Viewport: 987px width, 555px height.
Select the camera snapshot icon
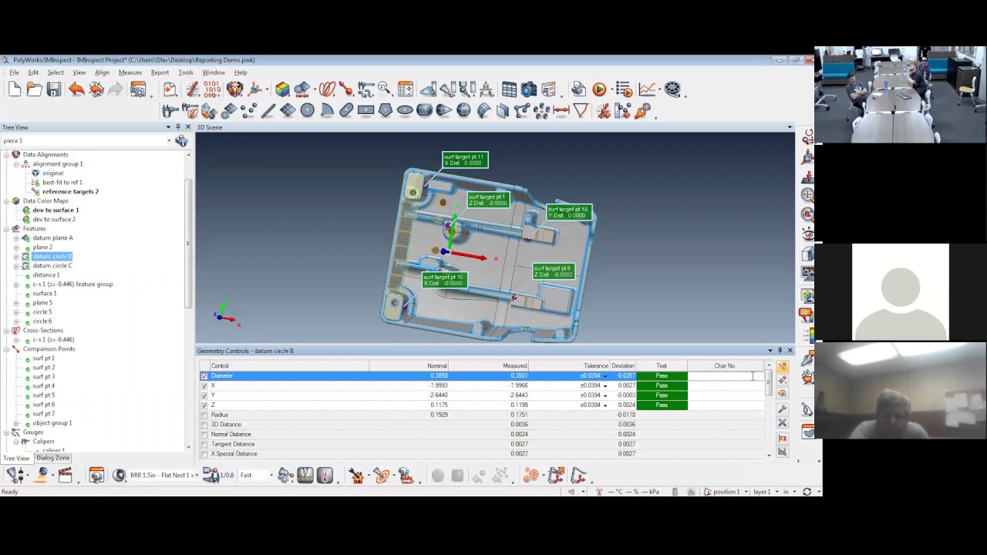click(529, 89)
